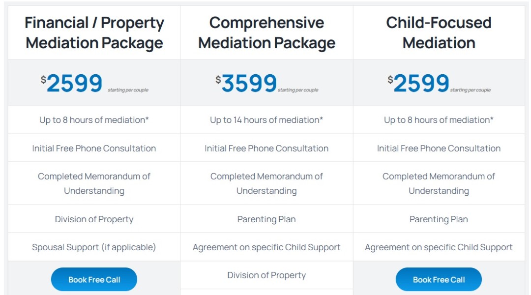Click Book Free Call under Child-Focused Mediation
The height and width of the screenshot is (295, 531).
pos(439,279)
